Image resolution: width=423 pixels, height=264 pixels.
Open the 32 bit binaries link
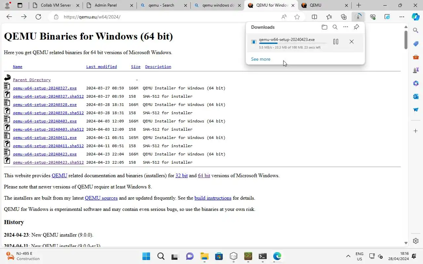pos(181,176)
